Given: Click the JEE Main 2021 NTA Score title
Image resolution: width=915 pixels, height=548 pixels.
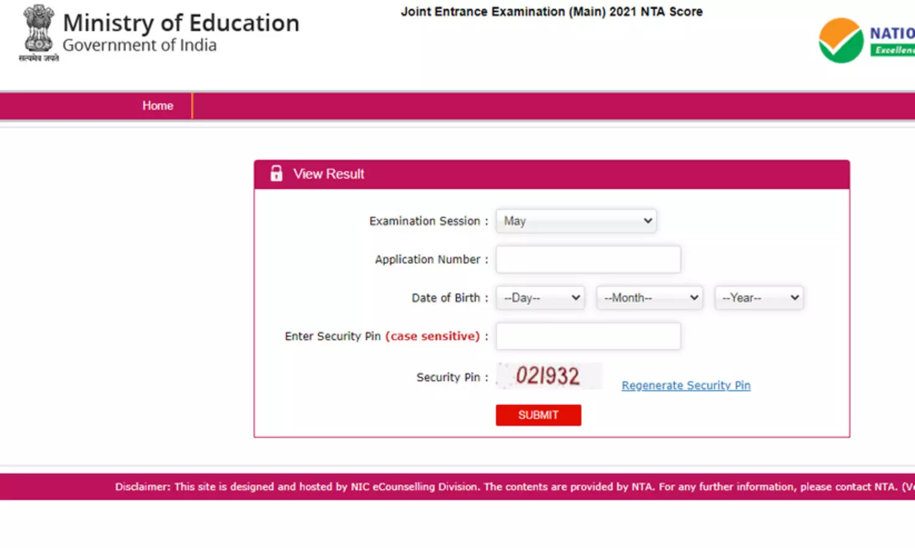Looking at the screenshot, I should click(551, 12).
